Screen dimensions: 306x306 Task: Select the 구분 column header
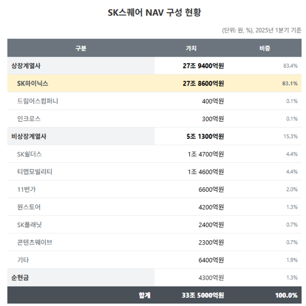[81, 48]
